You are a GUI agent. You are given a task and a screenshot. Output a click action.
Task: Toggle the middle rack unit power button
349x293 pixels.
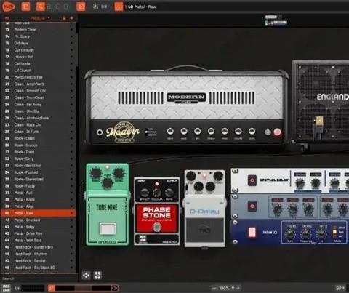tap(252, 206)
